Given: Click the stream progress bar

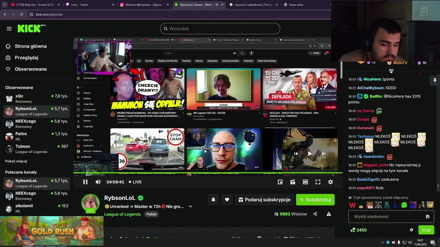Looking at the screenshot, I should [x=208, y=173].
